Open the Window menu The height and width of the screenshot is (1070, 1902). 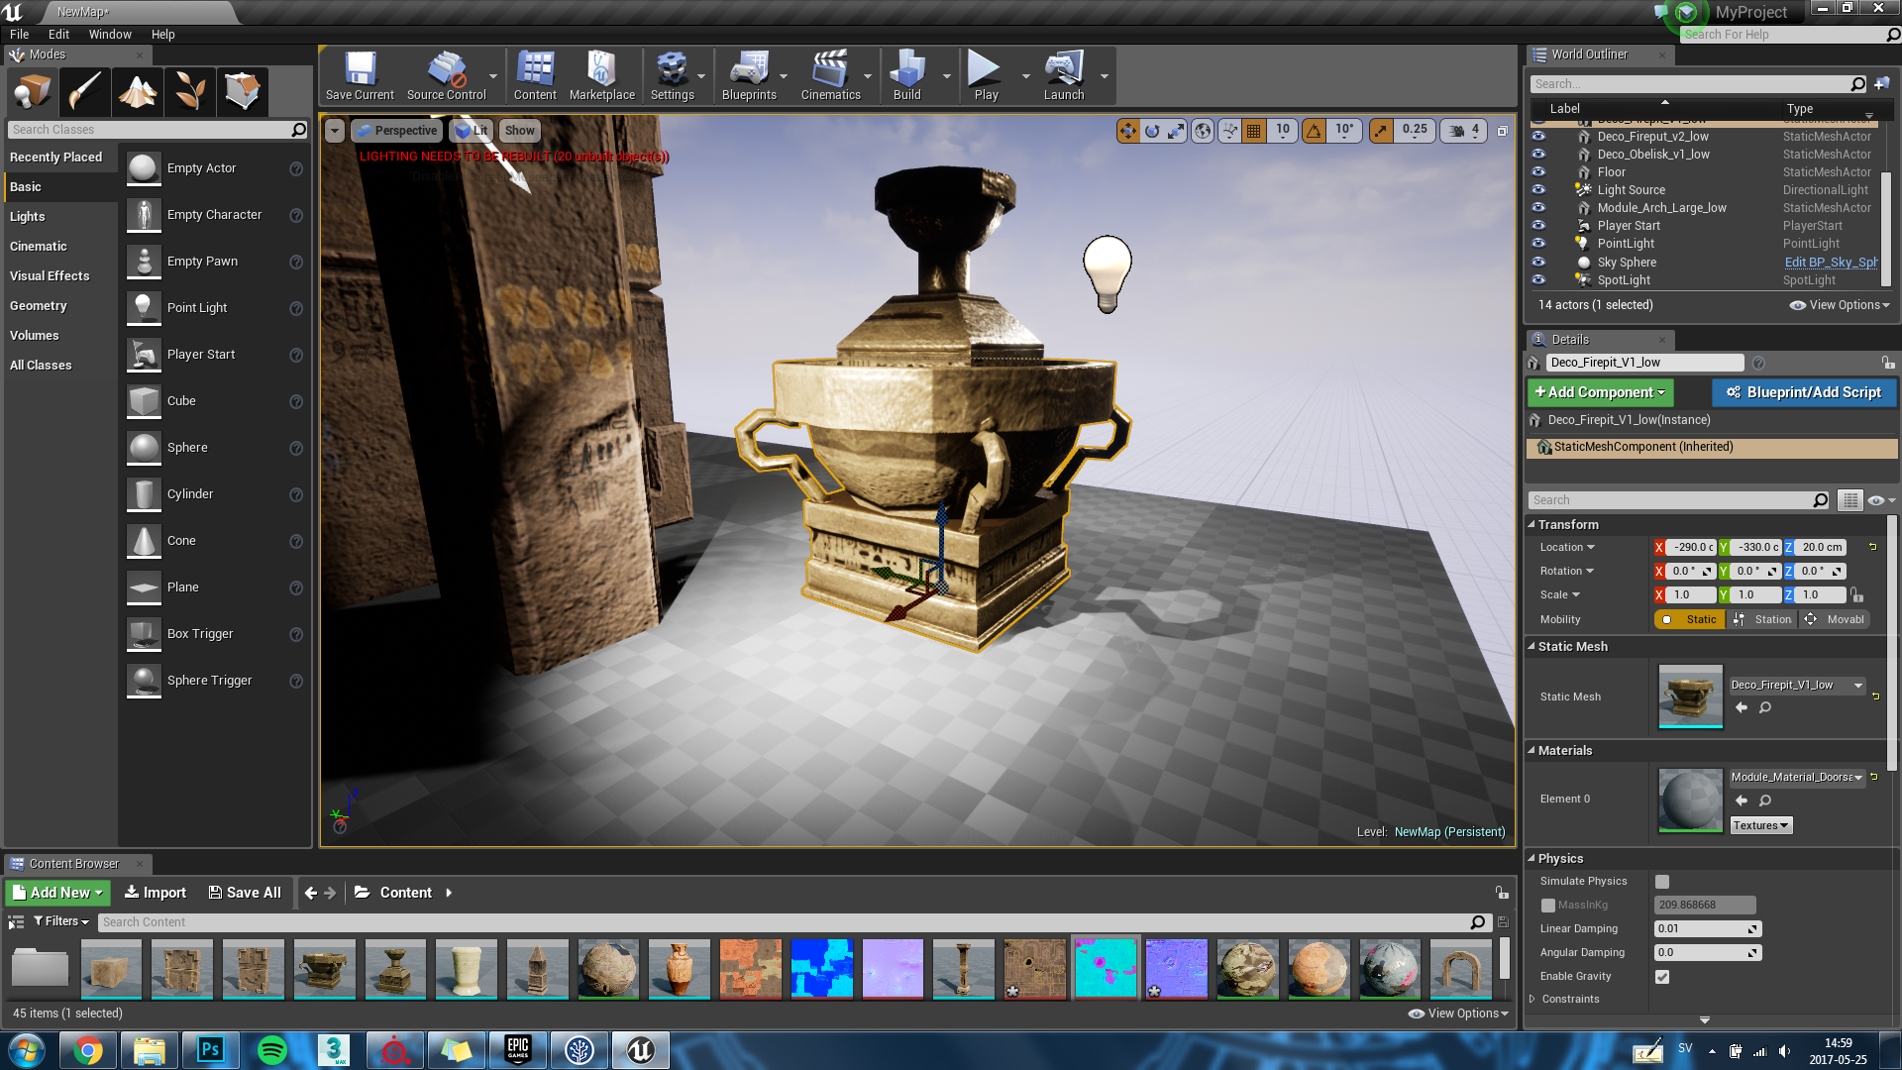click(109, 34)
